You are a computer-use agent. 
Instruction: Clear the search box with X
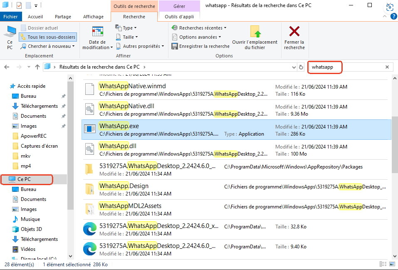(x=387, y=67)
